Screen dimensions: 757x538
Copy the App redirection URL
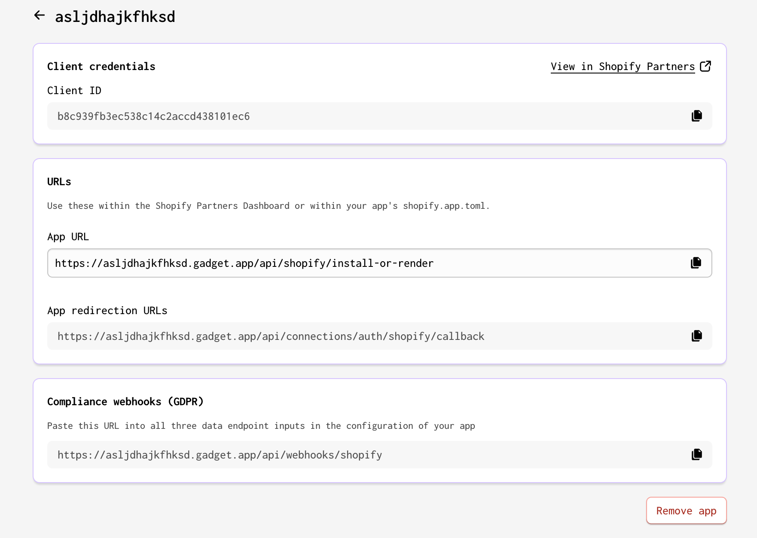click(696, 336)
